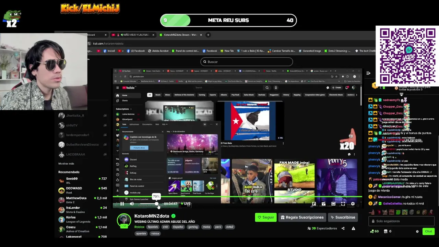Click the Solo seguidores chat input

(x=402, y=221)
